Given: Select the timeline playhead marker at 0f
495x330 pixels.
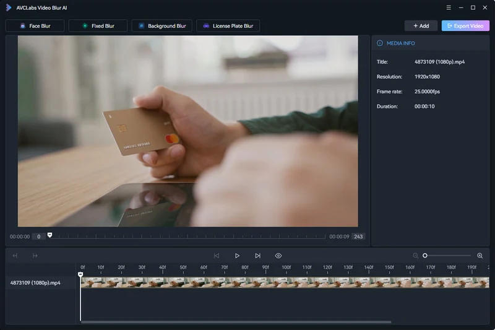Looking at the screenshot, I should [80, 274].
